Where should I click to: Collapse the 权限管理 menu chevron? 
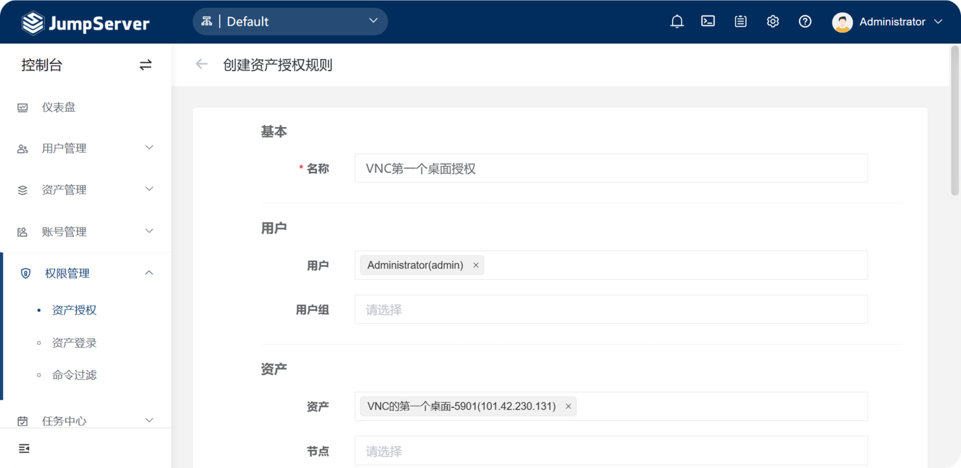[x=150, y=273]
